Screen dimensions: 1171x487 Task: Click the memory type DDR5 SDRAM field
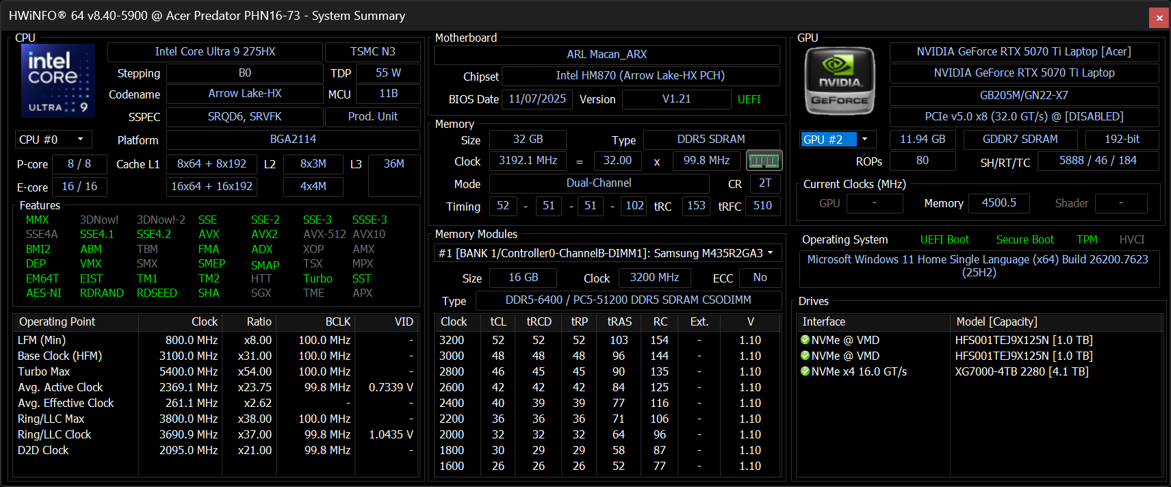click(711, 140)
